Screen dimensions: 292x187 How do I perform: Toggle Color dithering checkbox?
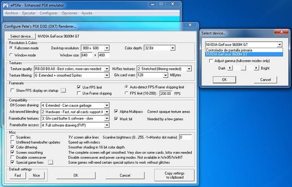click(13, 147)
